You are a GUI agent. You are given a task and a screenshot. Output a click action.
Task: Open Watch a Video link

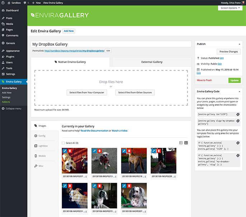119,131
